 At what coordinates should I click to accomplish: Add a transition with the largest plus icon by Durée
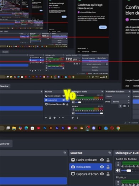pos(120,106)
